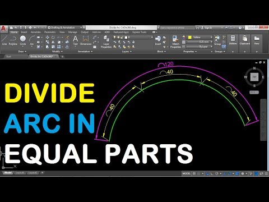Click the Rotate tool in Modify panel
The height and width of the screenshot is (202, 269).
click(53, 38)
